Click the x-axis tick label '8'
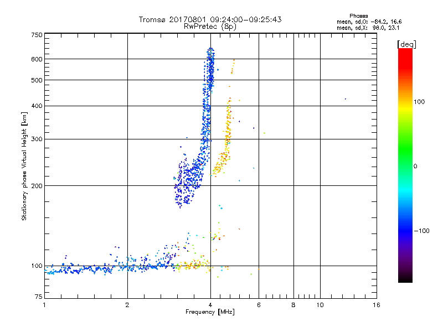The image size is (443, 332). click(x=293, y=305)
